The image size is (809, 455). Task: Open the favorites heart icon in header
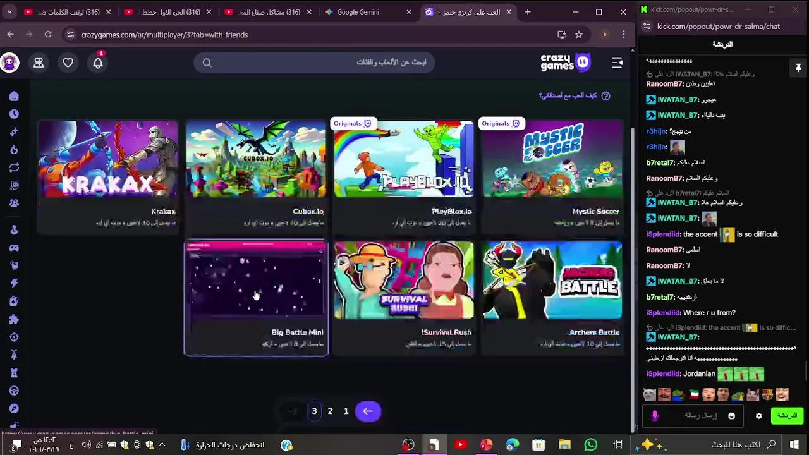tap(68, 63)
